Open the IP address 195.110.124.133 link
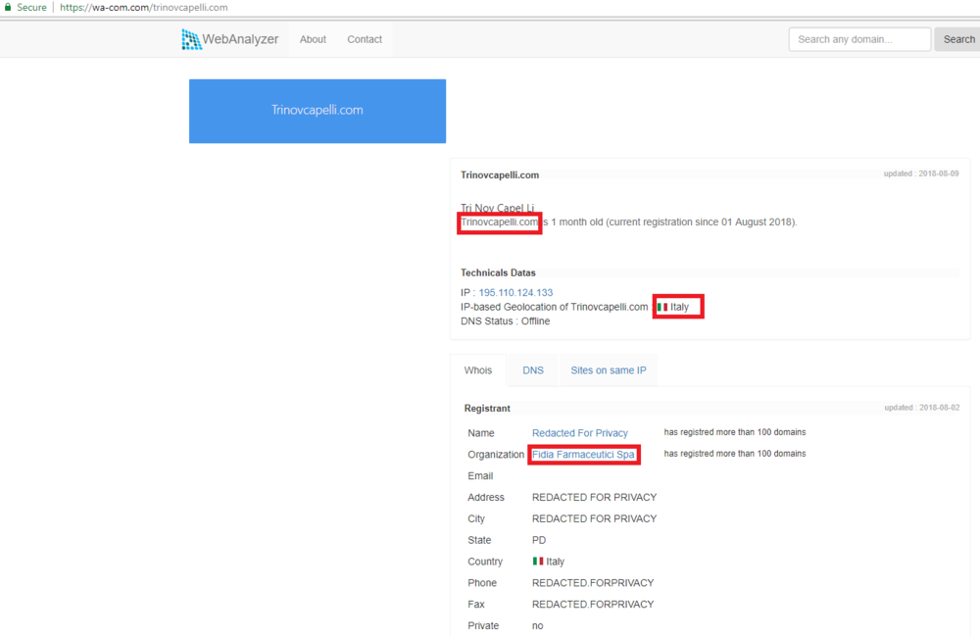 (515, 293)
